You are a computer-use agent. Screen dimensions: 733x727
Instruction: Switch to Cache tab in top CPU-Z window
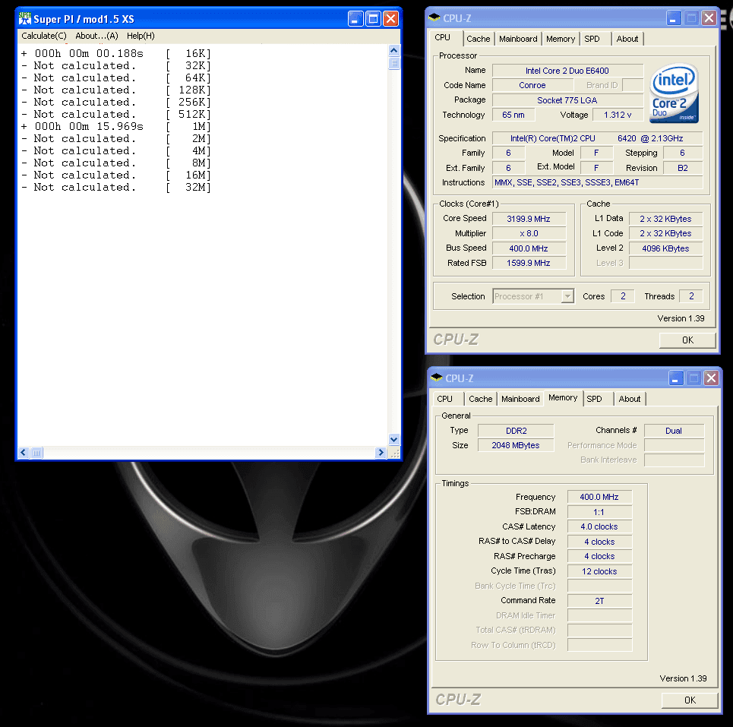click(x=479, y=39)
